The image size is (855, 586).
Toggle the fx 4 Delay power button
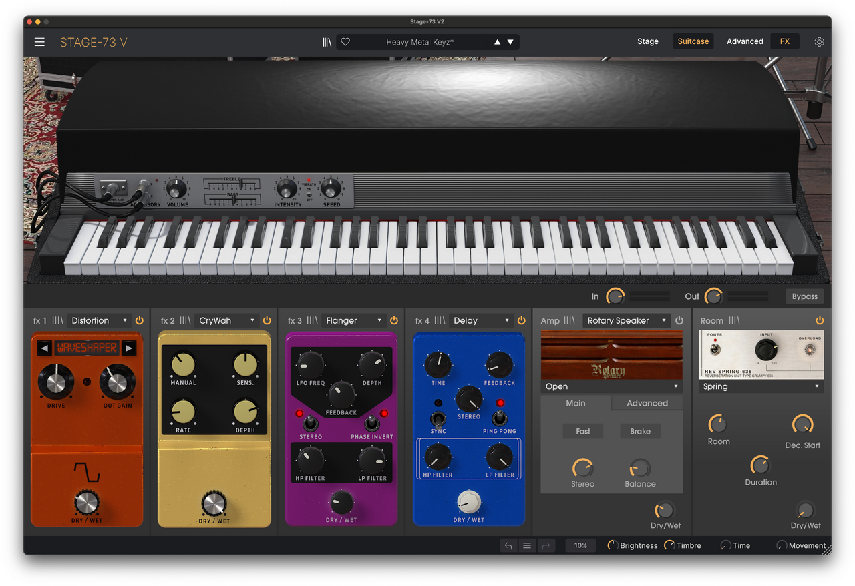pyautogui.click(x=521, y=321)
